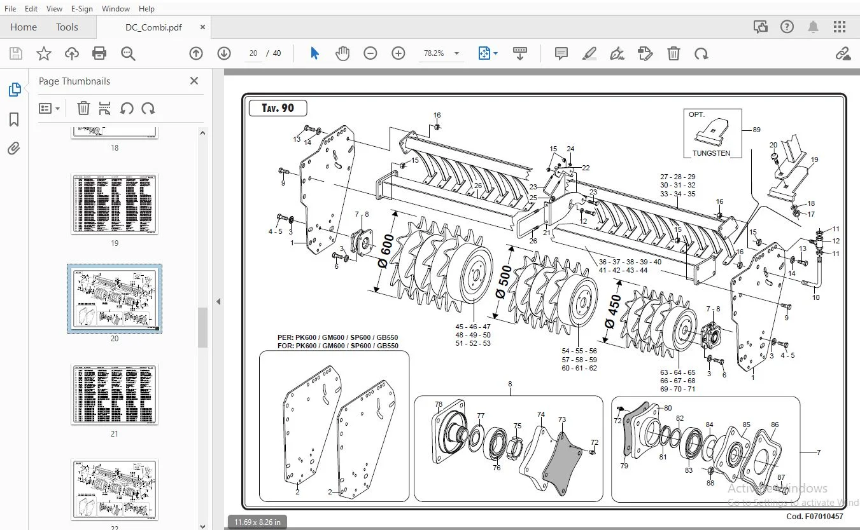Open the thumbnail panel print pages icon

(x=105, y=109)
